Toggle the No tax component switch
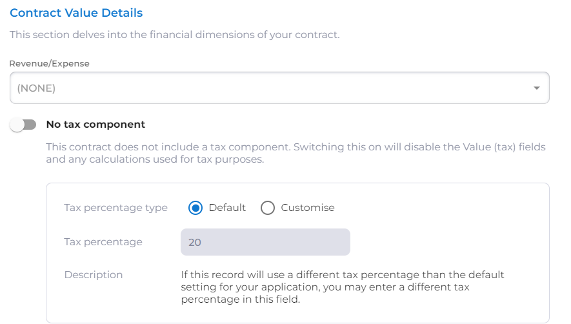The height and width of the screenshot is (324, 571). click(x=23, y=125)
